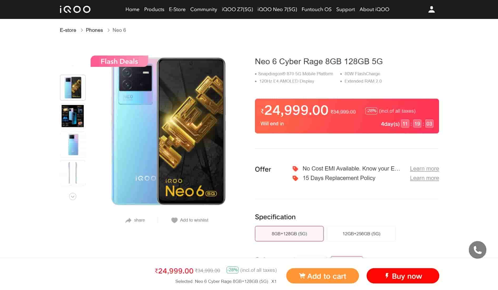Screen dimensions: 498x290
Task: Click the iQOO logo in header
Action: click(x=75, y=9)
